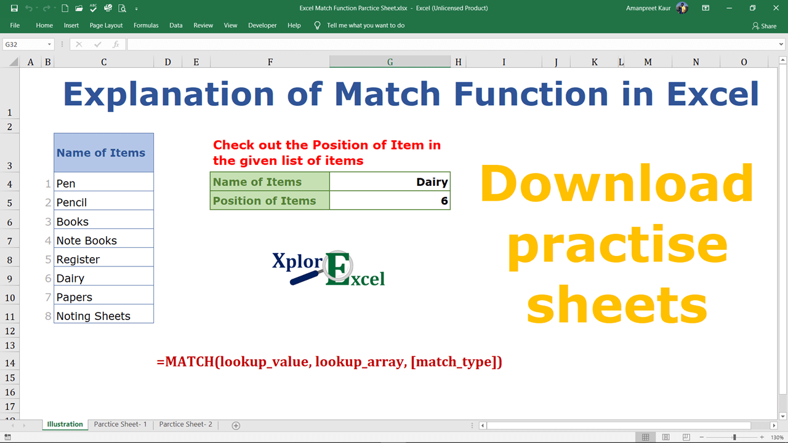Switch to the Formulas ribbon tab
The width and height of the screenshot is (788, 443).
point(146,25)
